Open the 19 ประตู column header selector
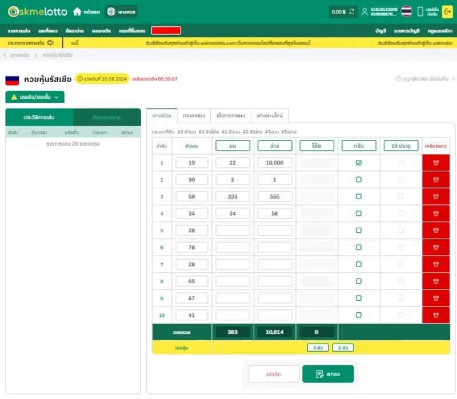 click(x=401, y=146)
